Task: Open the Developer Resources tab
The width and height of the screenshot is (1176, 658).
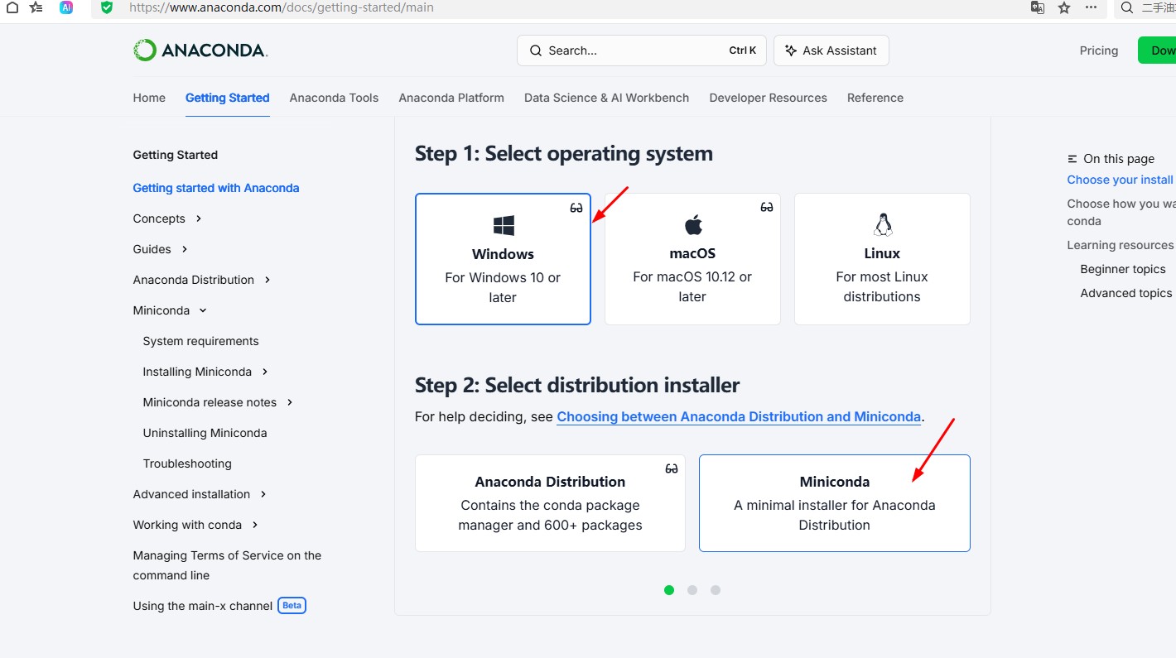Action: coord(769,98)
